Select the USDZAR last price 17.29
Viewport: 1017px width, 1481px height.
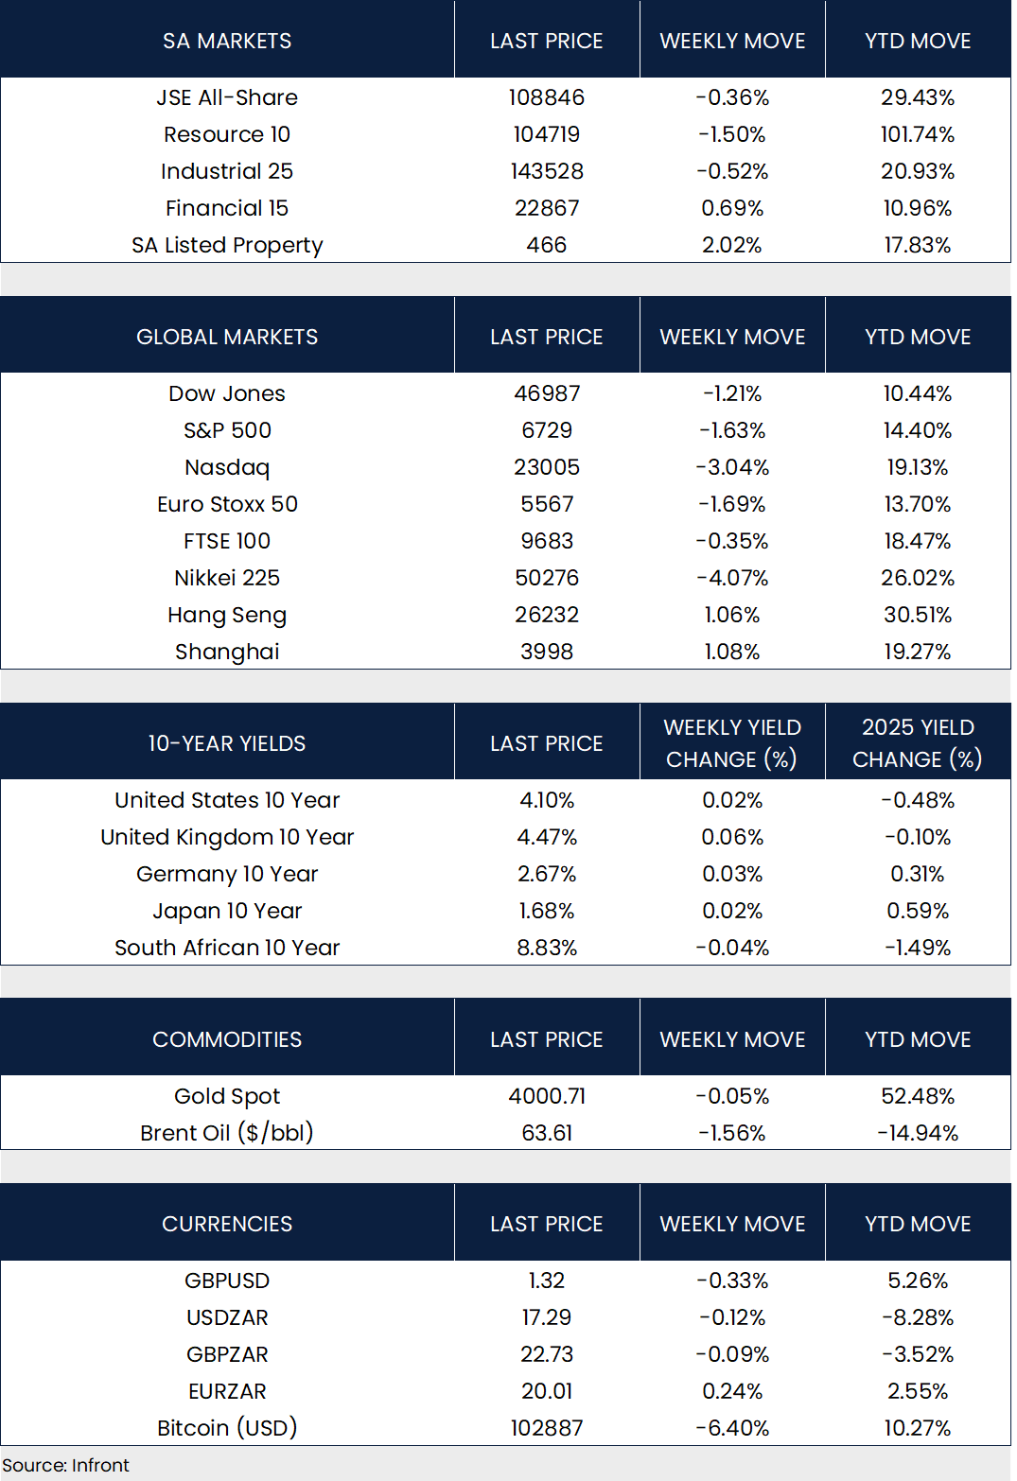click(546, 1317)
